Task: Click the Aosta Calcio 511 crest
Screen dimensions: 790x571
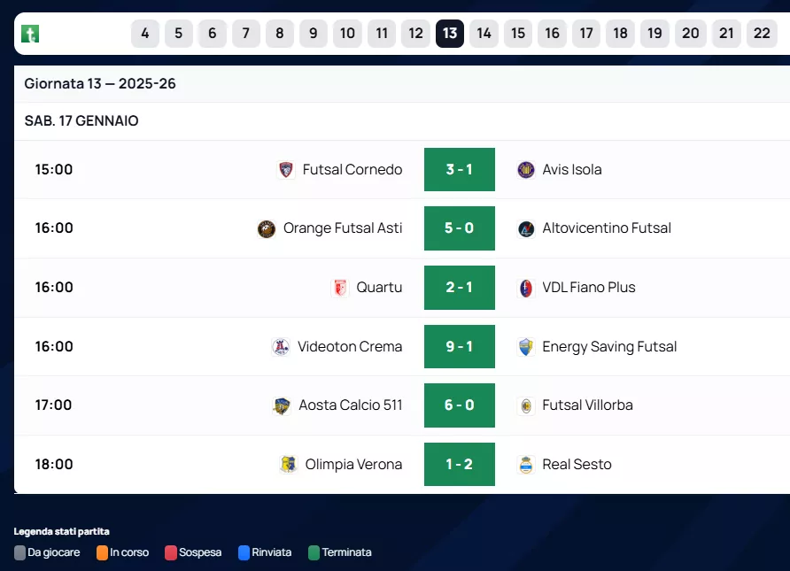Action: coord(282,405)
